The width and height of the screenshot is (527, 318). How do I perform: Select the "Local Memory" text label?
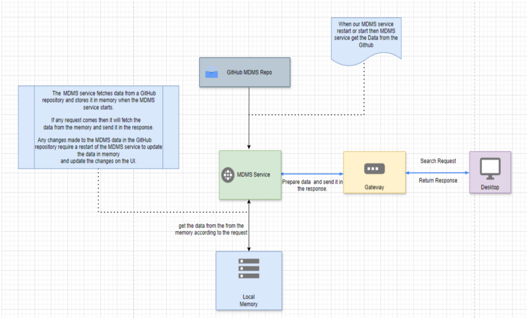(249, 300)
